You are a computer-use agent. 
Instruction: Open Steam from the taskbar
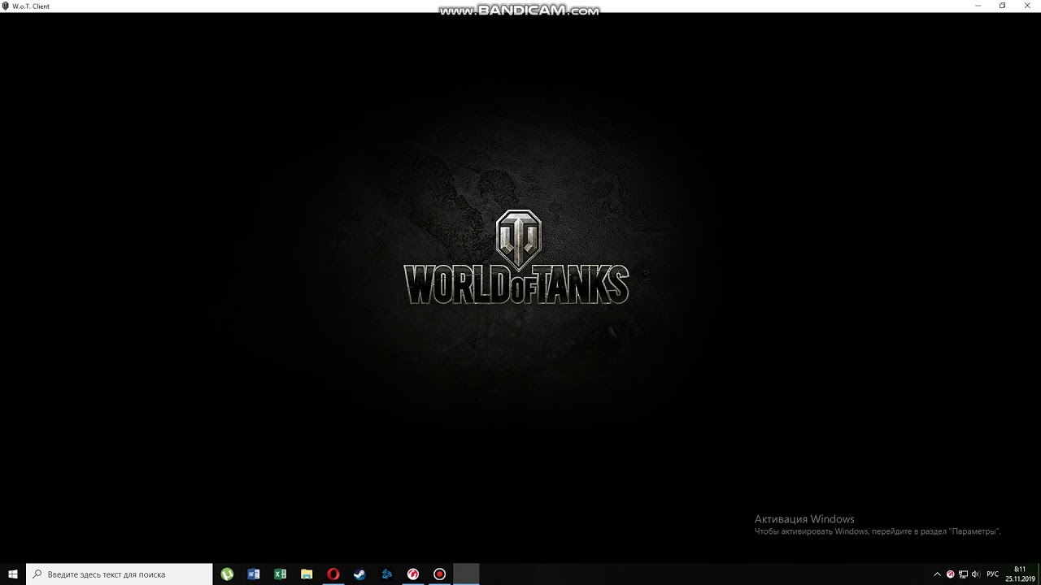(359, 574)
